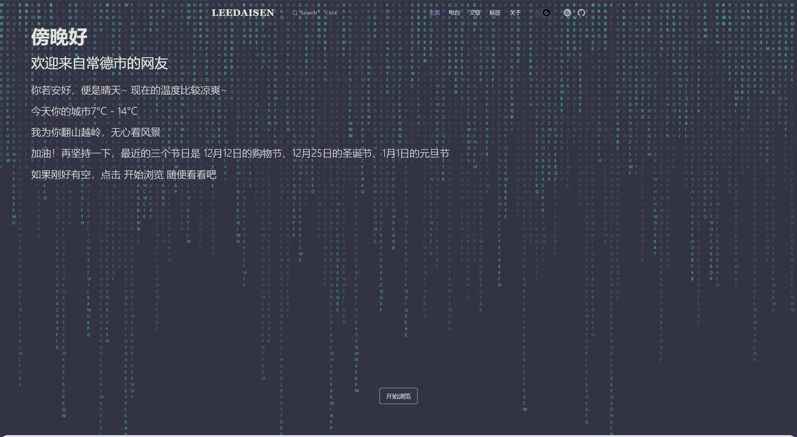
Task: Open the 关于 nav item
Action: pyautogui.click(x=515, y=12)
